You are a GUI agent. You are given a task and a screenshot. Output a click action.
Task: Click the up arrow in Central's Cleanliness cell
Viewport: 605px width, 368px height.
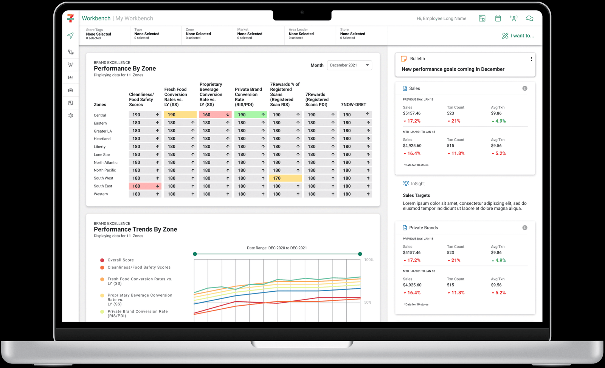158,114
